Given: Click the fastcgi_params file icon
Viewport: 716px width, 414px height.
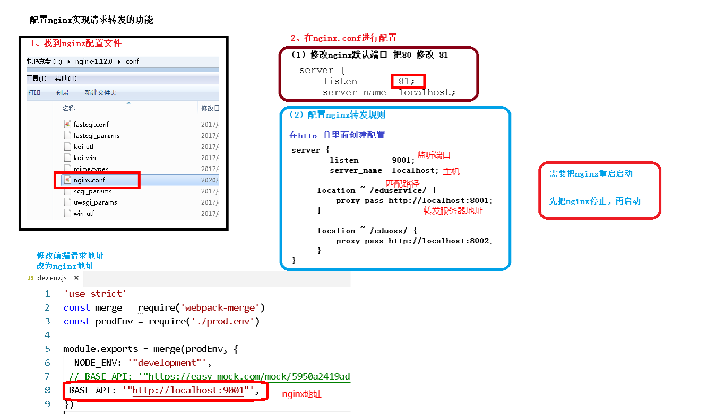Looking at the screenshot, I should click(67, 136).
